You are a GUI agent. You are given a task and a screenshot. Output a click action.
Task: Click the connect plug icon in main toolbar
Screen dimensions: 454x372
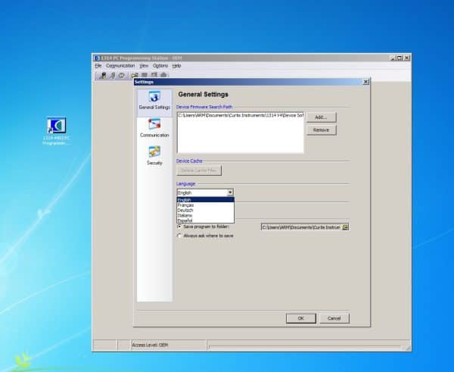click(102, 76)
